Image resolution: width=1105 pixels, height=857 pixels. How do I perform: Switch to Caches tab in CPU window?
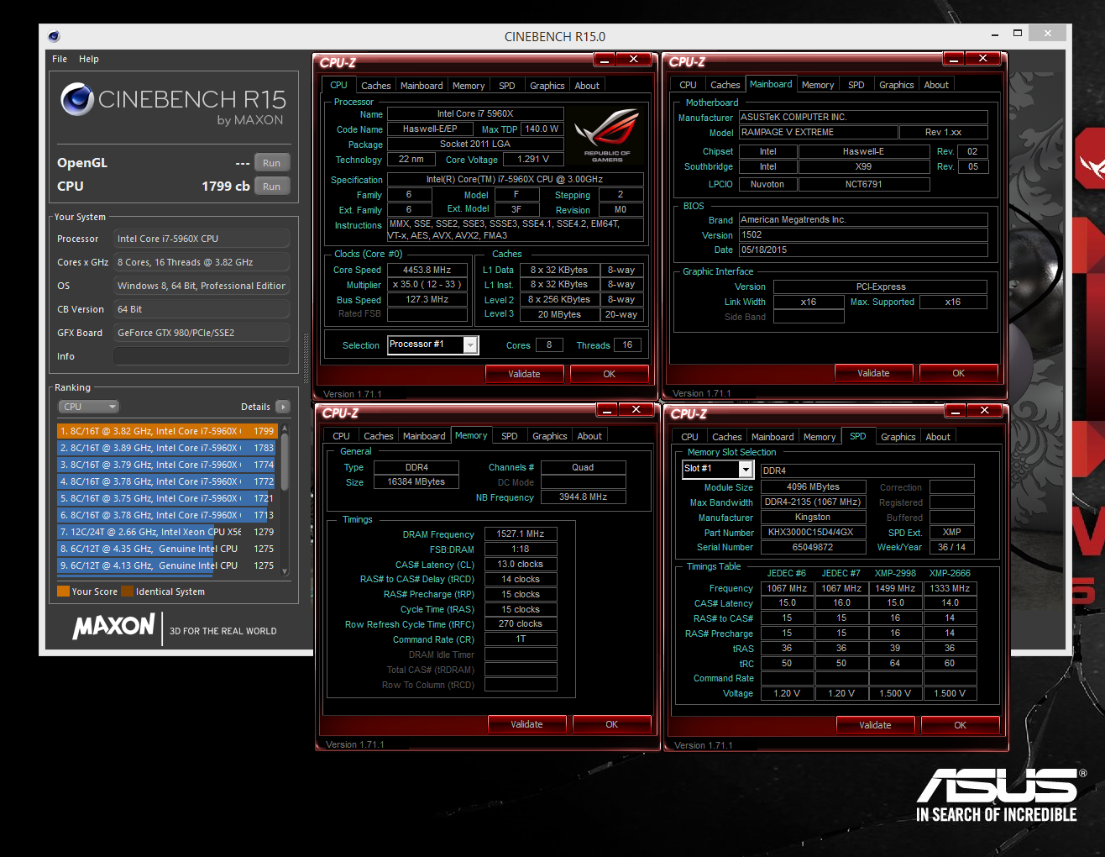tap(375, 86)
